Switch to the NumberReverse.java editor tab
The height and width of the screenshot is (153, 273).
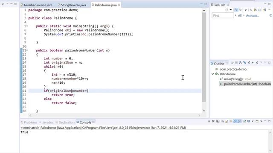click(x=37, y=5)
